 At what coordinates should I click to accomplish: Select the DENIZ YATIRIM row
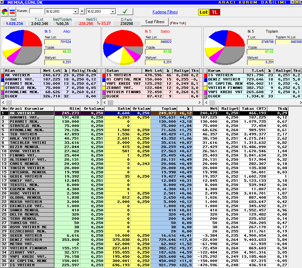click(144, 240)
